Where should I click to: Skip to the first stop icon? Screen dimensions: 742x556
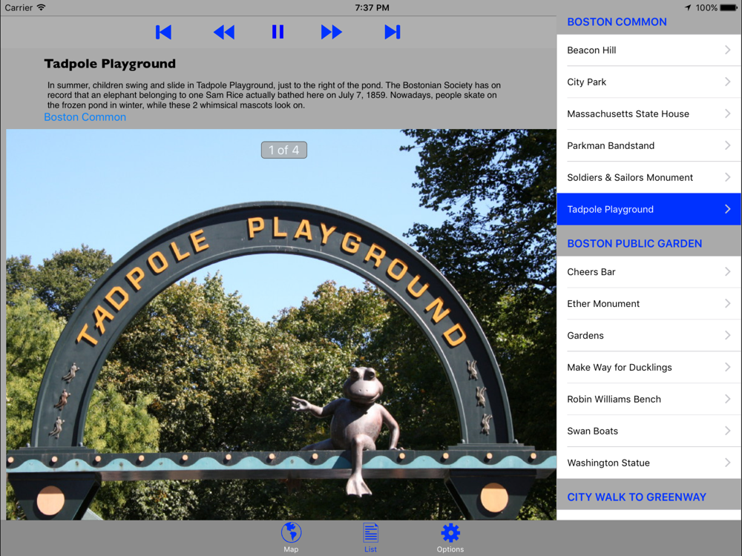(163, 32)
